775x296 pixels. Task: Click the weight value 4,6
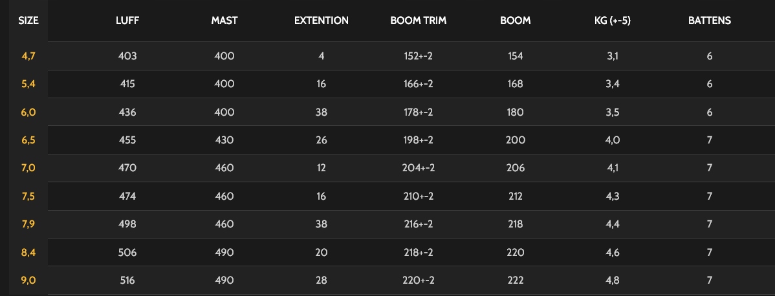point(613,253)
